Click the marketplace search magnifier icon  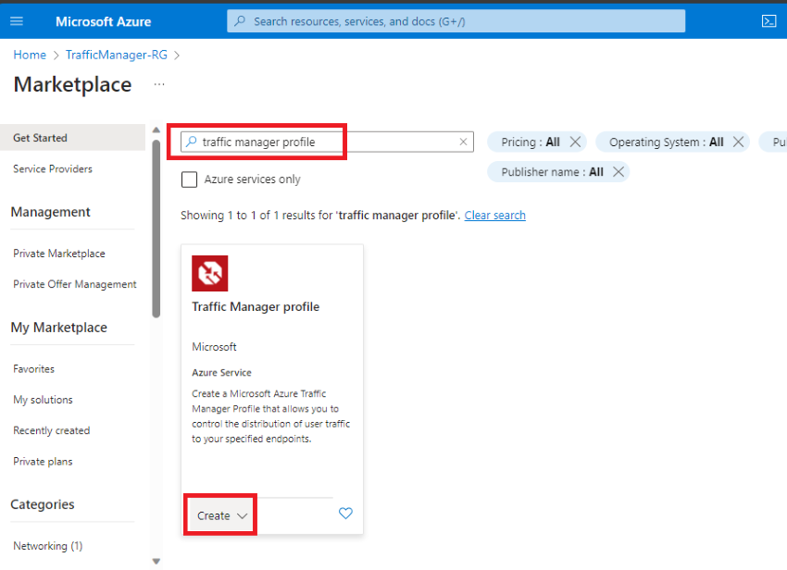point(192,142)
